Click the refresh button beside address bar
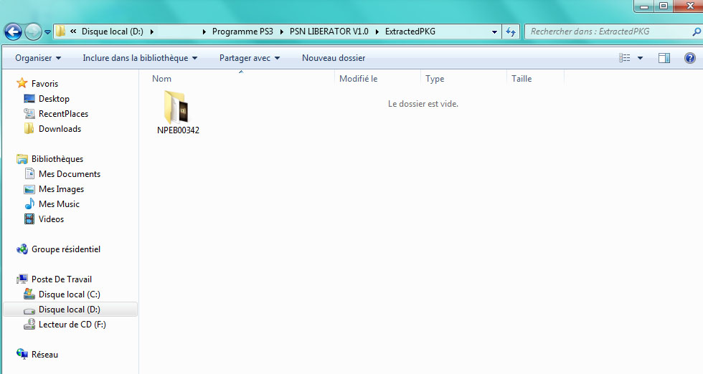Viewport: 703px width, 374px height. tap(511, 32)
